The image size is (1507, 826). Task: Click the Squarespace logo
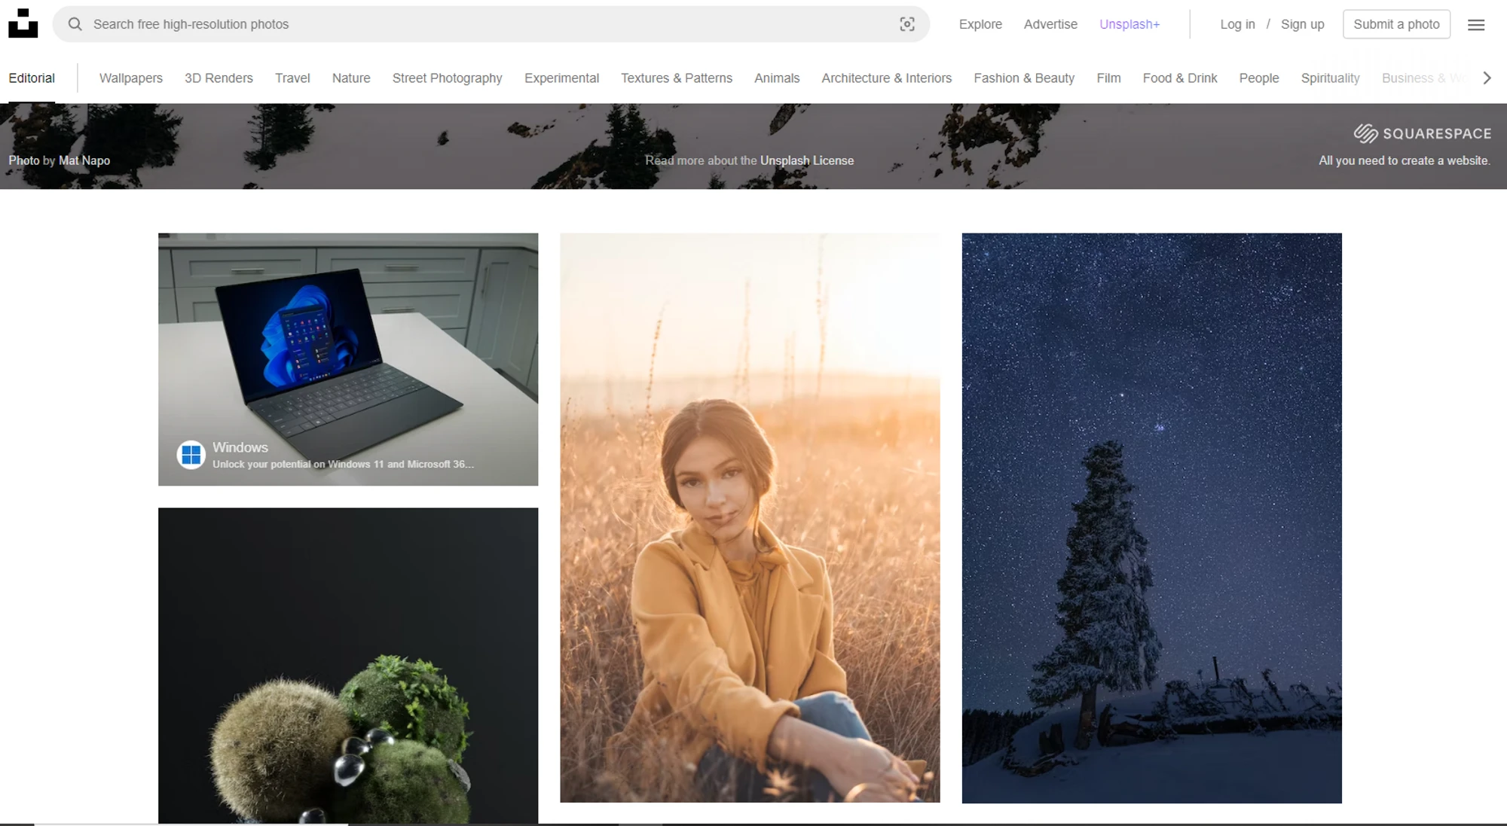pyautogui.click(x=1422, y=133)
